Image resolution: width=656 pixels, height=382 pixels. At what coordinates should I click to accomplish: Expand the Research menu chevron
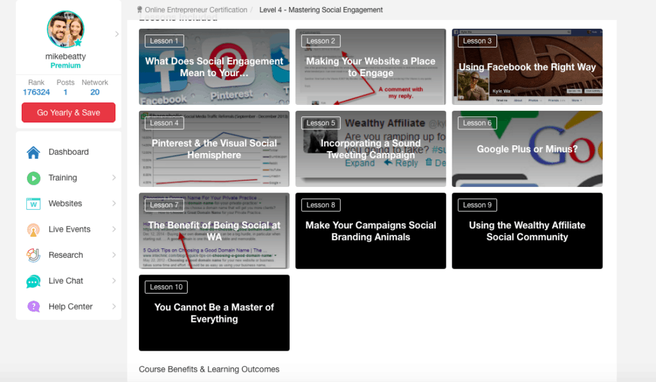click(114, 255)
